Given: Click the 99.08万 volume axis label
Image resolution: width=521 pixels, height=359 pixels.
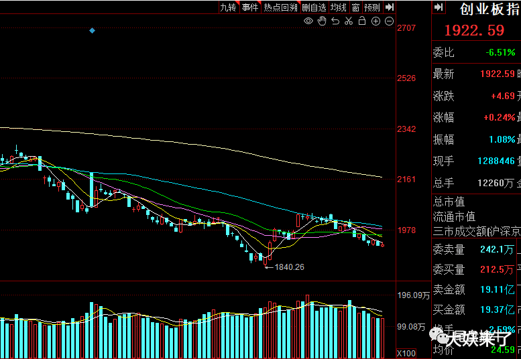Looking at the screenshot, I should point(411,327).
